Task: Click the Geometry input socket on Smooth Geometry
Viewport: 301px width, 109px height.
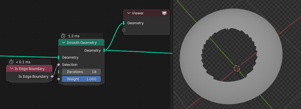Action: coord(59,58)
